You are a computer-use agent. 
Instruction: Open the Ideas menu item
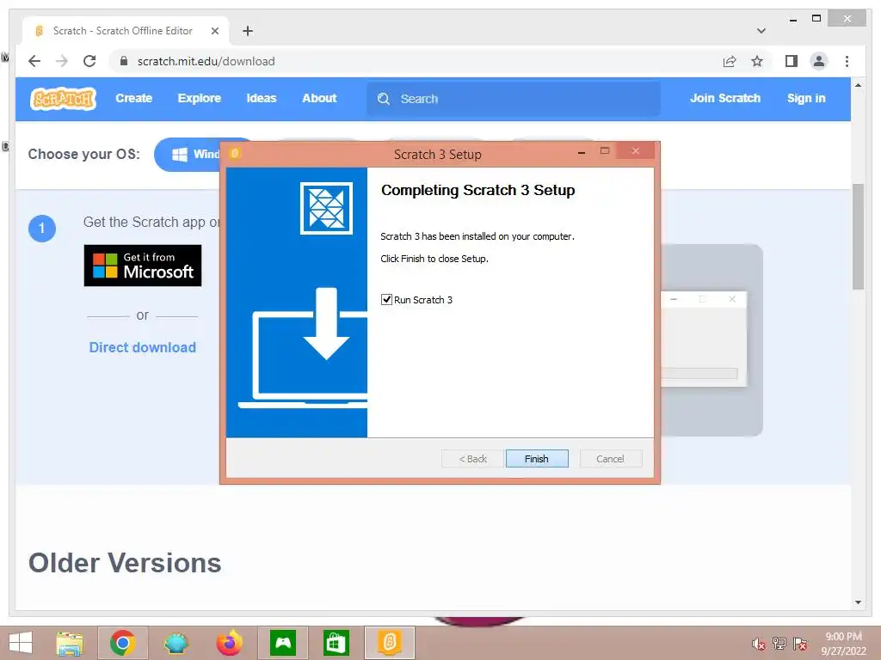click(262, 98)
